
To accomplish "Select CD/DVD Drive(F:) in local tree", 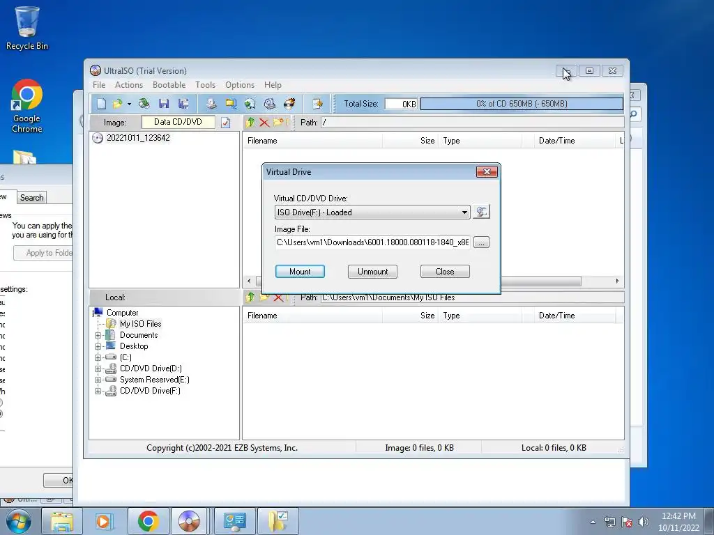I will pyautogui.click(x=150, y=391).
